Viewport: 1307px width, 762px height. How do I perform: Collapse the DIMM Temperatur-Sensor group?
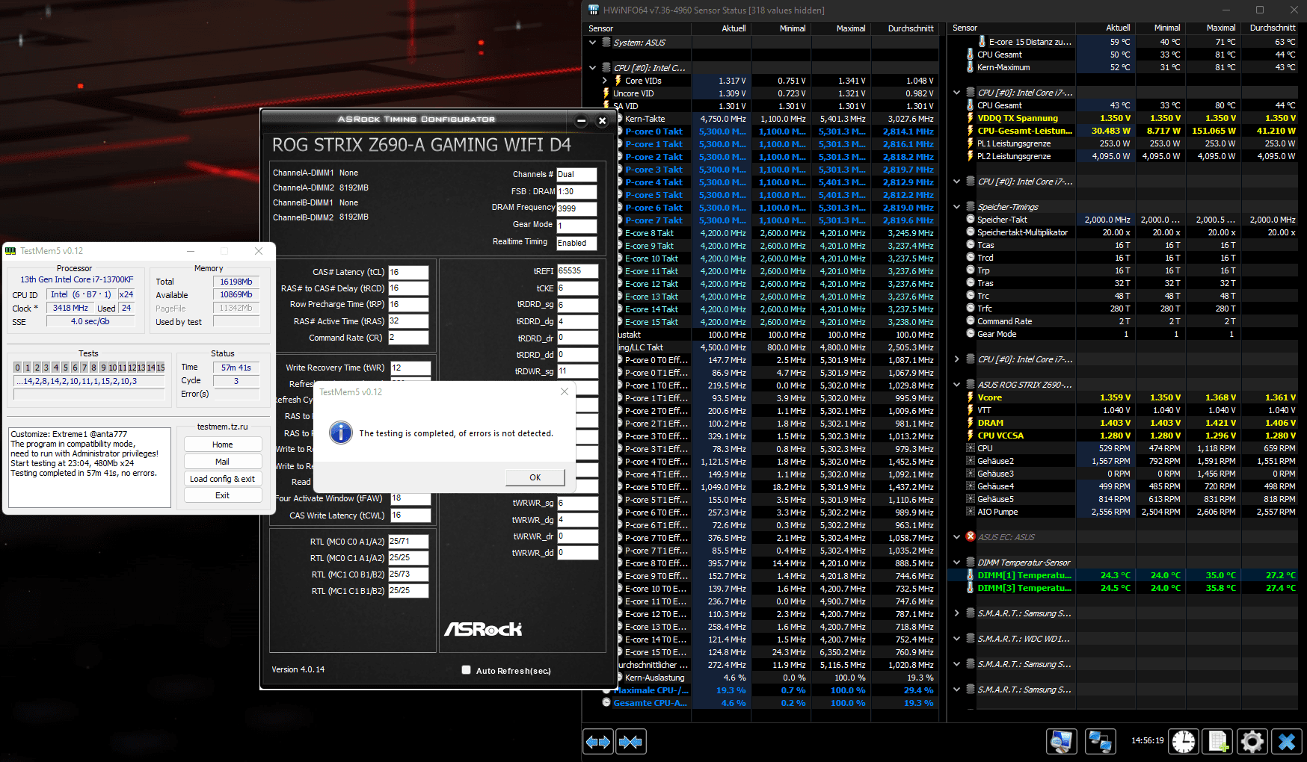point(956,563)
